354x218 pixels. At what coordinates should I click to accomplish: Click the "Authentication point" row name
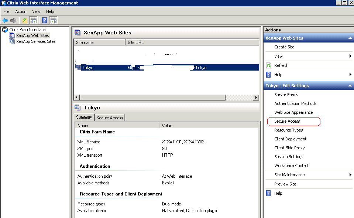pos(95,176)
